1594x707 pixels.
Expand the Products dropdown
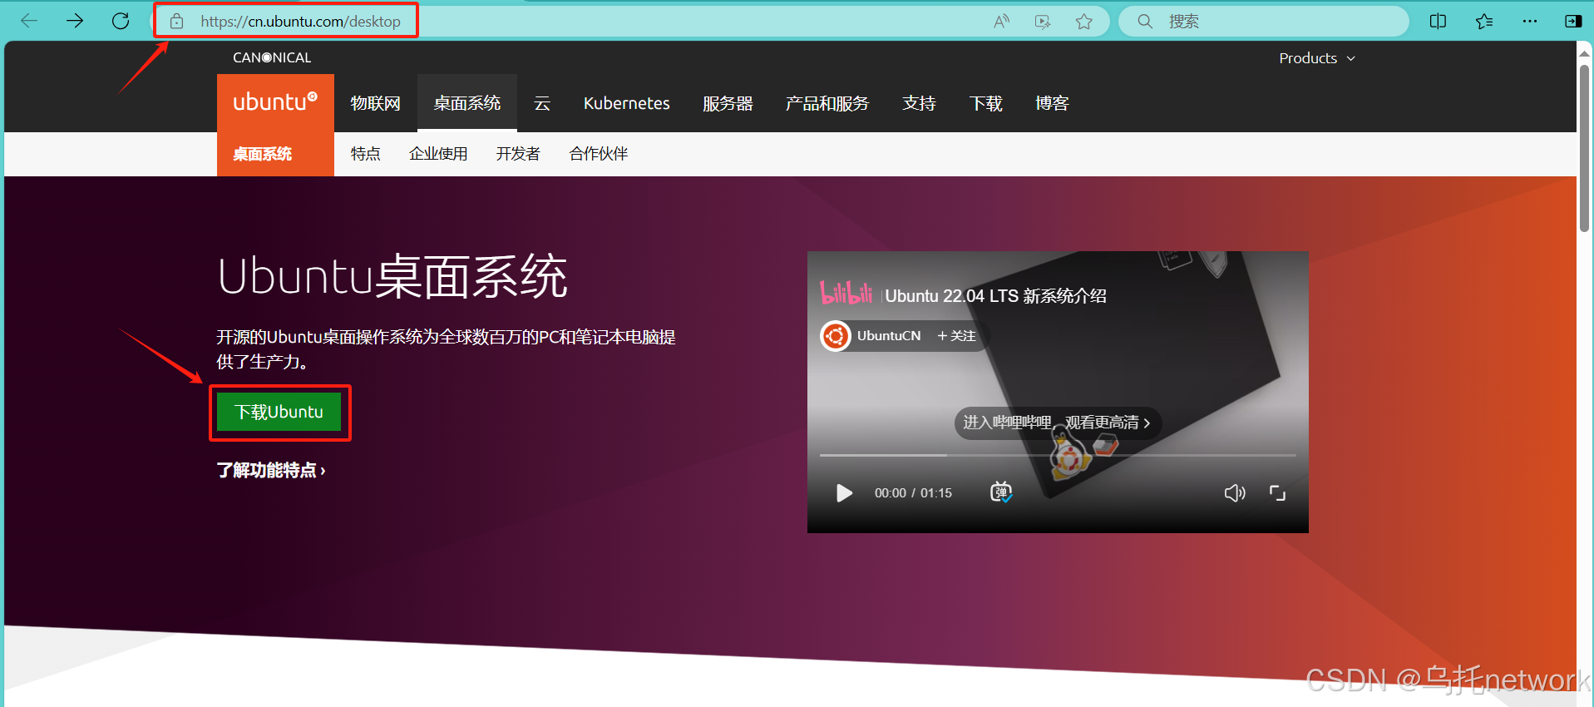pyautogui.click(x=1317, y=58)
